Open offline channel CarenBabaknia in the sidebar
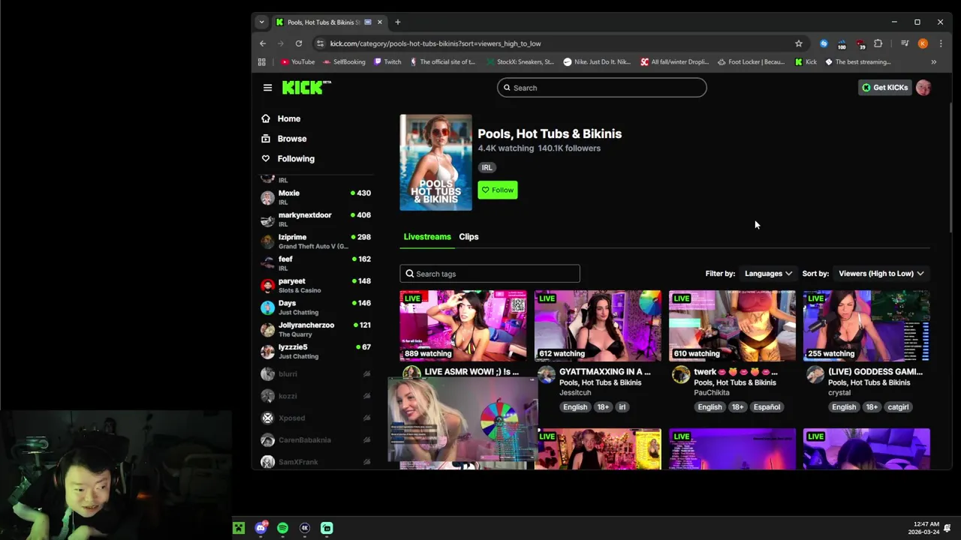Viewport: 961px width, 540px height. click(x=315, y=439)
